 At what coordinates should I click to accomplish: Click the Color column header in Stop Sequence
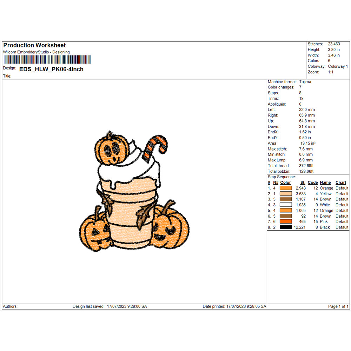[x=285, y=183]
